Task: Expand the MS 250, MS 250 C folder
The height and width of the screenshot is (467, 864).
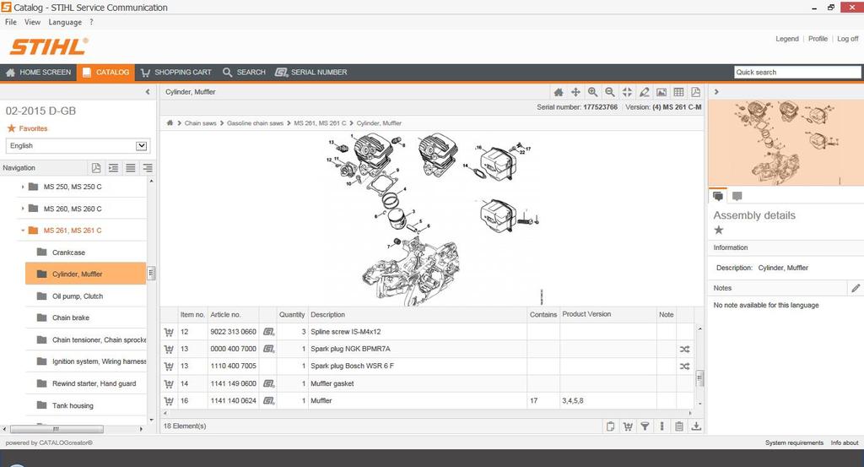Action: 23,187
